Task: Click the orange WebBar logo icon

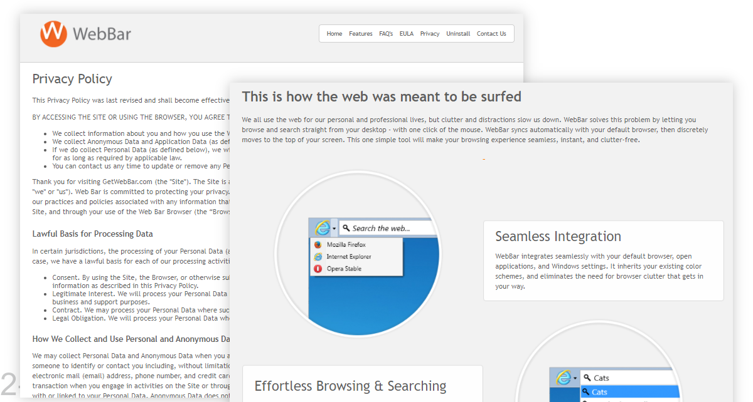Action: [x=53, y=33]
